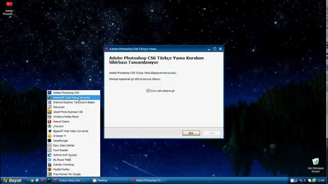Open the Geri Dönüşüm Kutusu recycle bin

(x=316, y=165)
